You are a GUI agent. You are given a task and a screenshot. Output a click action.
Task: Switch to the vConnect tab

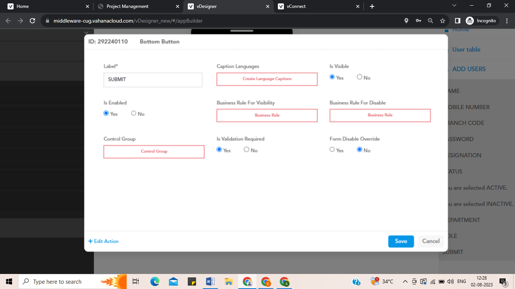tap(296, 6)
